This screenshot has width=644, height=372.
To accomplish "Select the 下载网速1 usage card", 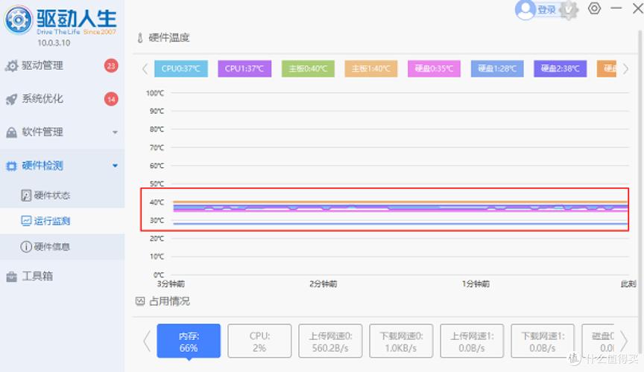I will click(543, 341).
